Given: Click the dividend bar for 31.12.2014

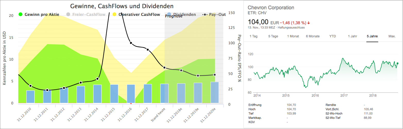Looking at the screenshot, I should point(97,94).
